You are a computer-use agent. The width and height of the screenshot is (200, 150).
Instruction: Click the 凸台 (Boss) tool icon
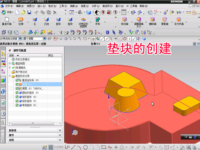pos(46,19)
